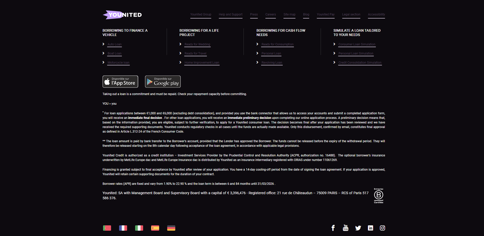Click 'BORROWING TO FINANCE A VEHICLE' heading
Viewport: 484px width, 236px height.
pos(125,32)
